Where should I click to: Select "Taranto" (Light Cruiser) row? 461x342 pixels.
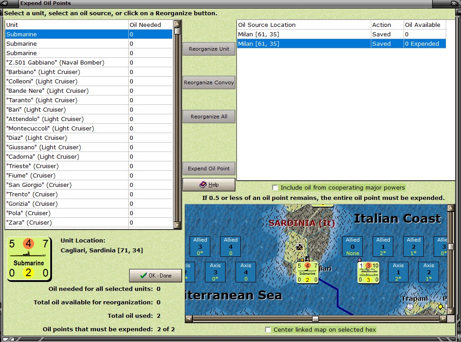pyautogui.click(x=89, y=100)
